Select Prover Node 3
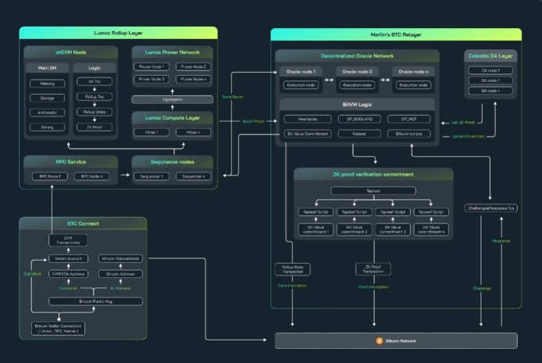The width and height of the screenshot is (542, 363). click(152, 79)
